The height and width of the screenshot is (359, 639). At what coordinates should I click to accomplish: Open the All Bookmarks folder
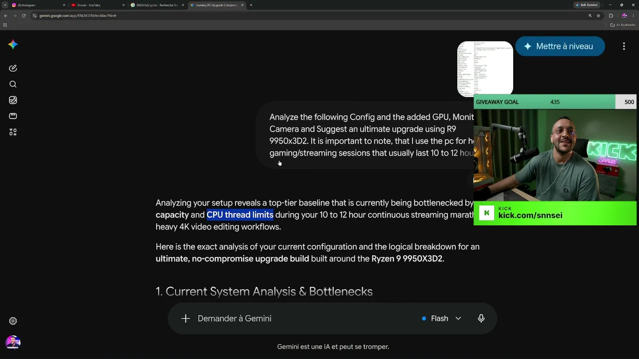[x=624, y=24]
